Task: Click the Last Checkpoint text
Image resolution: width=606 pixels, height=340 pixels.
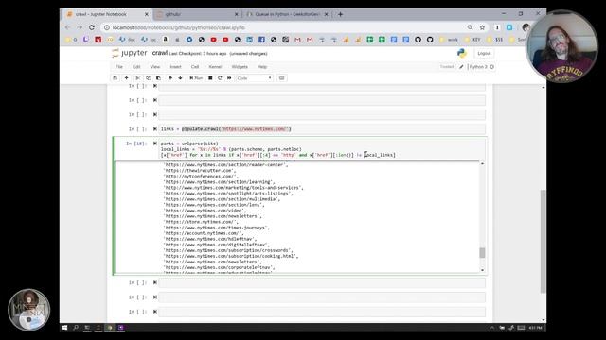Action: 198,54
